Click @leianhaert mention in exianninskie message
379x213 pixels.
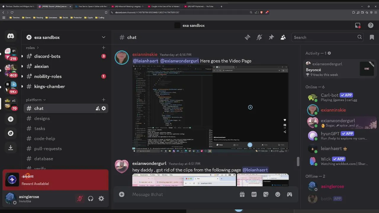click(145, 61)
